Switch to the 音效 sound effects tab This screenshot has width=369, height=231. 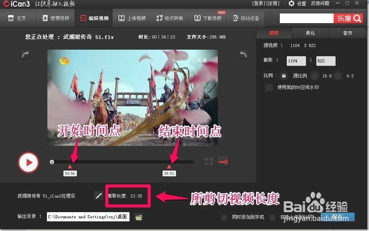click(x=348, y=33)
